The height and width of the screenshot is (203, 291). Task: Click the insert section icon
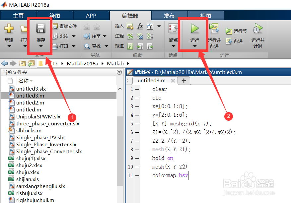(130, 26)
